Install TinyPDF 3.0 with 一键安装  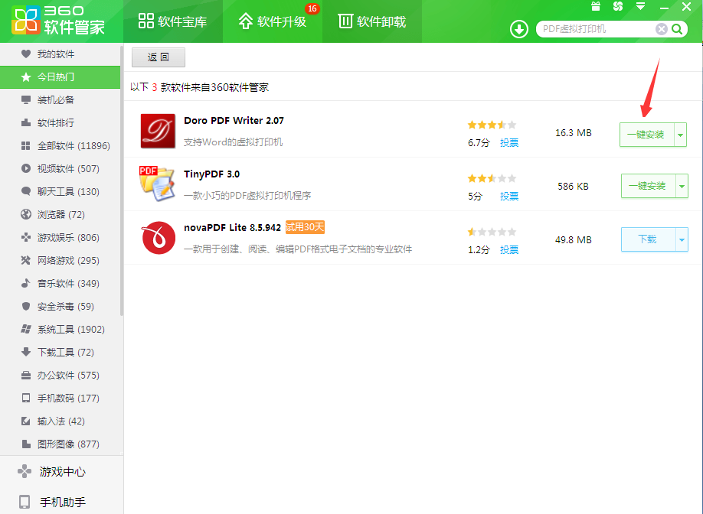coord(649,187)
